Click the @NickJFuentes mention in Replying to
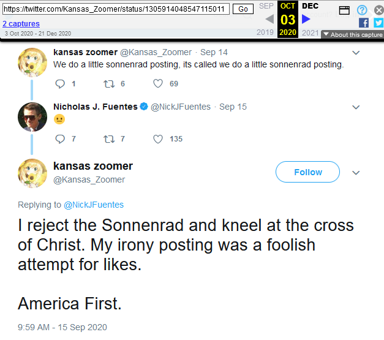The width and height of the screenshot is (384, 340). [x=94, y=205]
